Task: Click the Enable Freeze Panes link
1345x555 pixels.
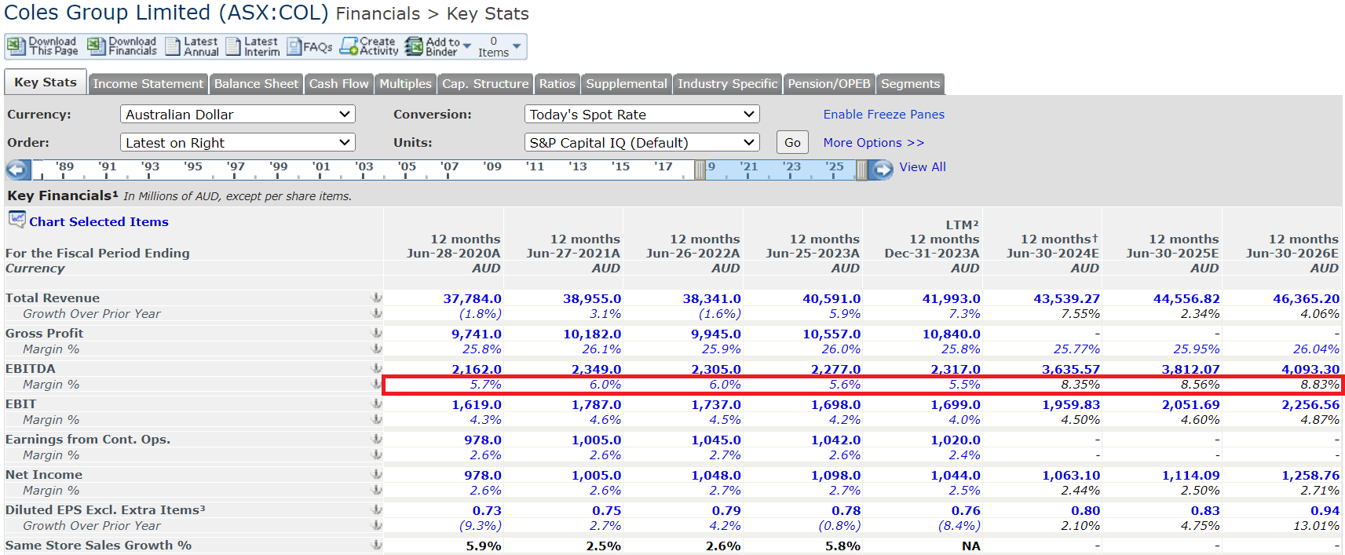Action: pyautogui.click(x=883, y=115)
